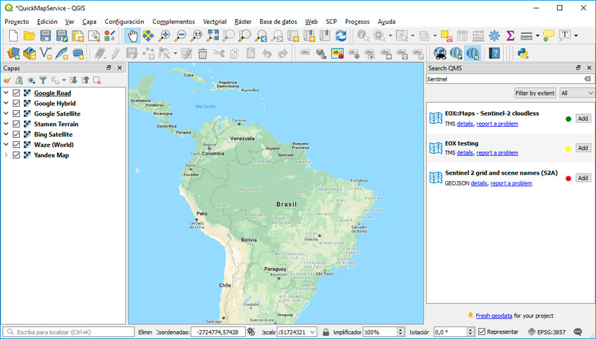Click the Zoom In magnifier tool

[164, 36]
